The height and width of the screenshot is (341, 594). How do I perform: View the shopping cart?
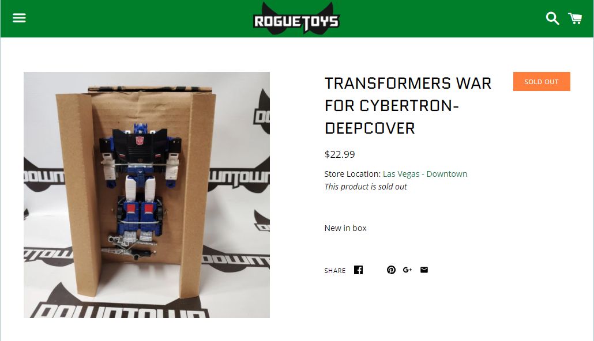[575, 18]
